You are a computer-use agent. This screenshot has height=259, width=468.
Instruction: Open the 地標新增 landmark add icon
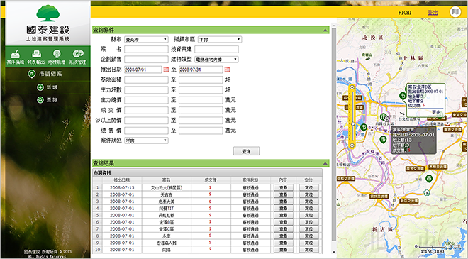(57, 57)
